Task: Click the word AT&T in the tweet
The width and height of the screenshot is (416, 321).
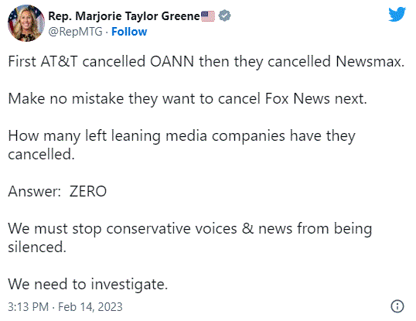Action: (60, 62)
